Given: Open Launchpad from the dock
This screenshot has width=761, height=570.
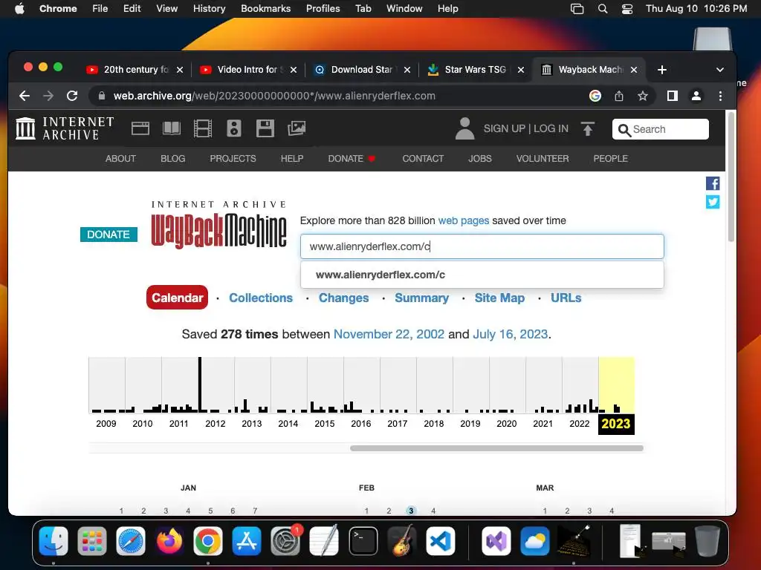Looking at the screenshot, I should pos(91,540).
